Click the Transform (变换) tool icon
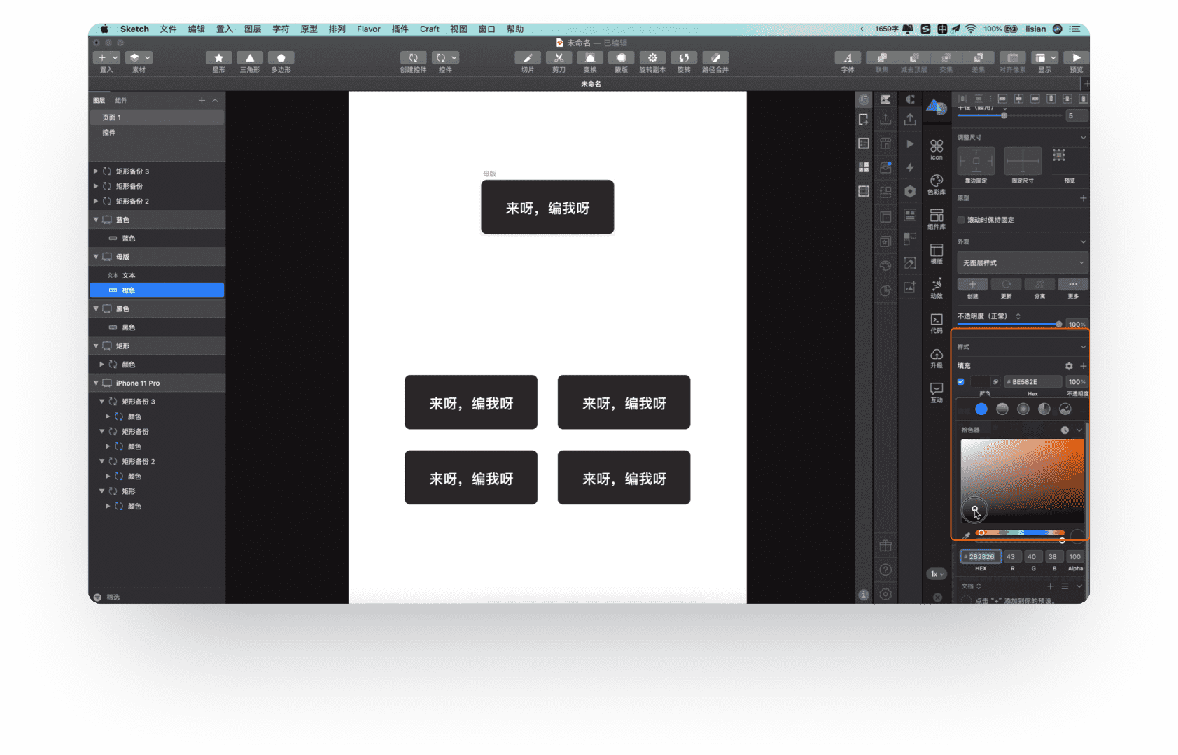1178x755 pixels. point(590,58)
